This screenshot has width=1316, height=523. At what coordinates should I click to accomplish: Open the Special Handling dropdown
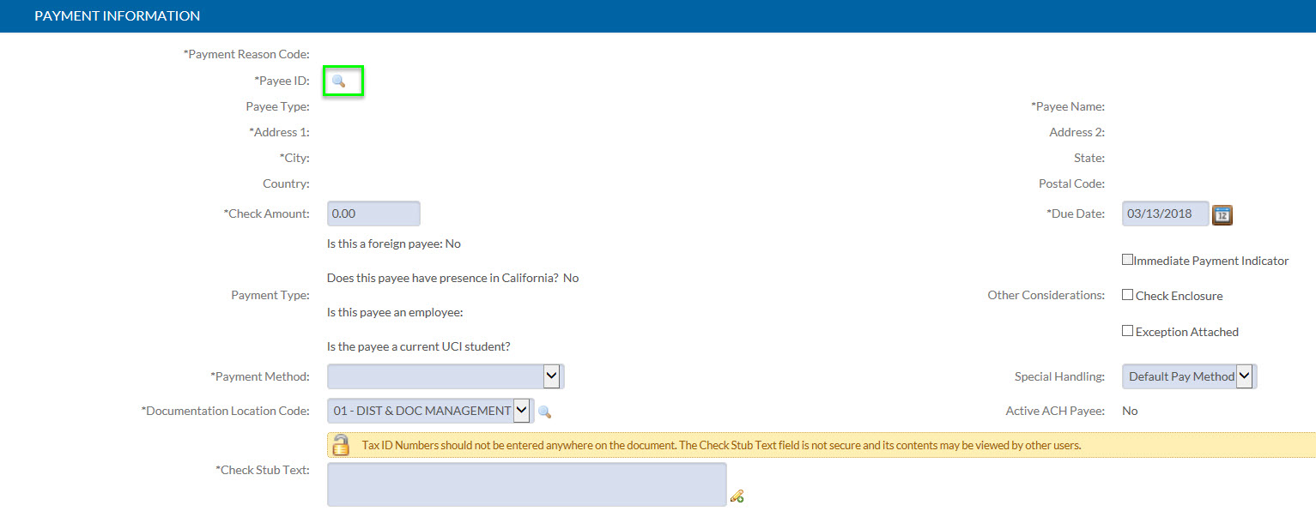tap(1189, 376)
